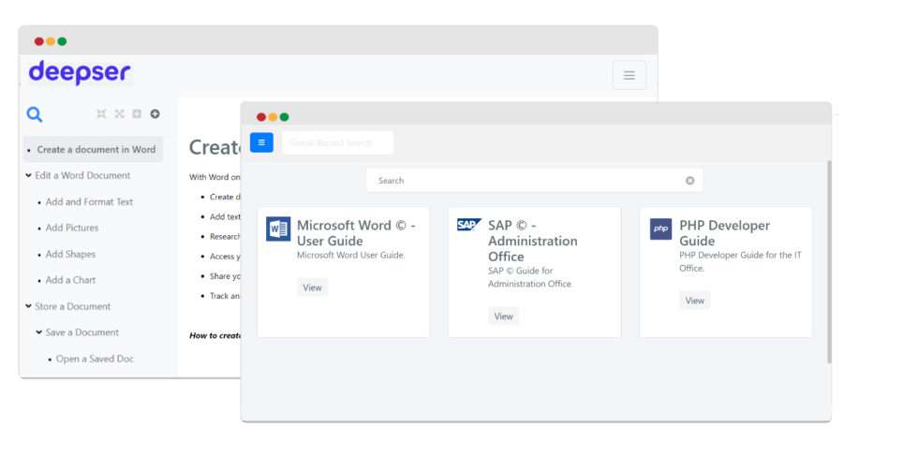Click 'Microsoft Word User Guide.' description text

pyautogui.click(x=350, y=255)
